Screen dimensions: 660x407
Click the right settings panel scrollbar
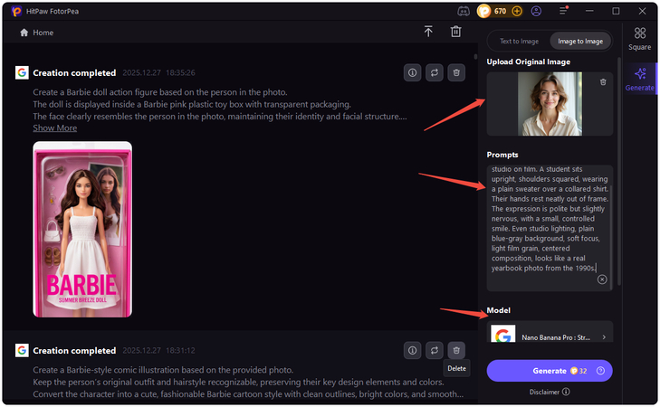[618, 172]
